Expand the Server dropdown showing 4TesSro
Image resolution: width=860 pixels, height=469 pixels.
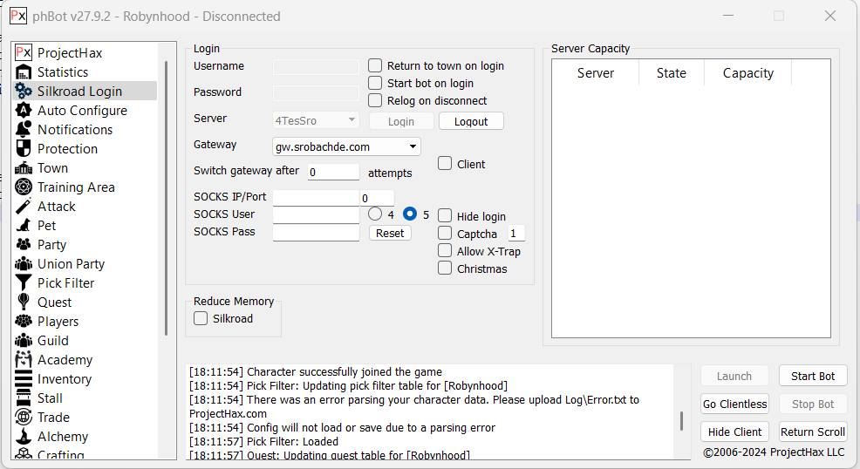pyautogui.click(x=352, y=120)
